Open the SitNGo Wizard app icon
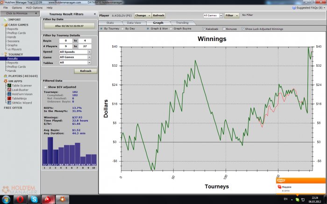Viewport: 327px width, 204px height. click(9, 103)
